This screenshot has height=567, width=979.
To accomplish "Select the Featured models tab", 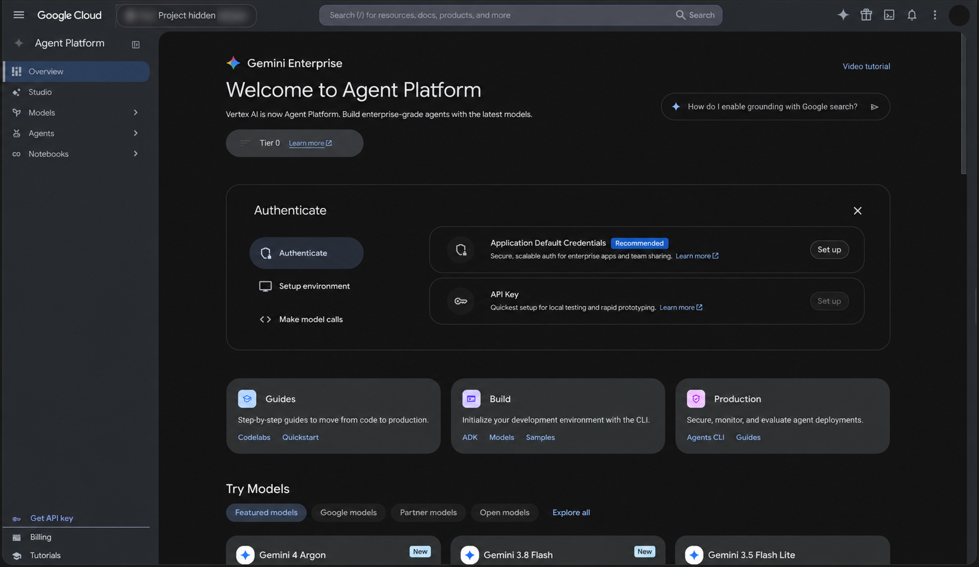I will point(266,512).
